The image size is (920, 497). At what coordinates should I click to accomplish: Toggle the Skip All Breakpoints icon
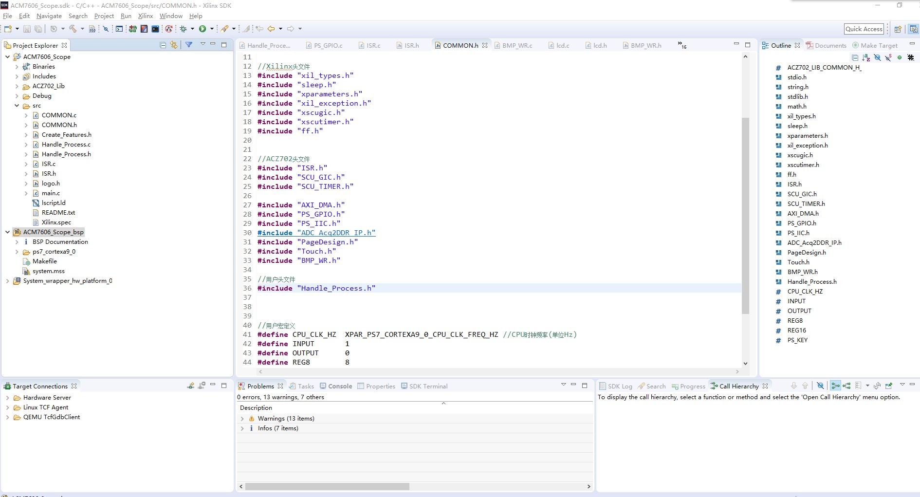[x=106, y=29]
